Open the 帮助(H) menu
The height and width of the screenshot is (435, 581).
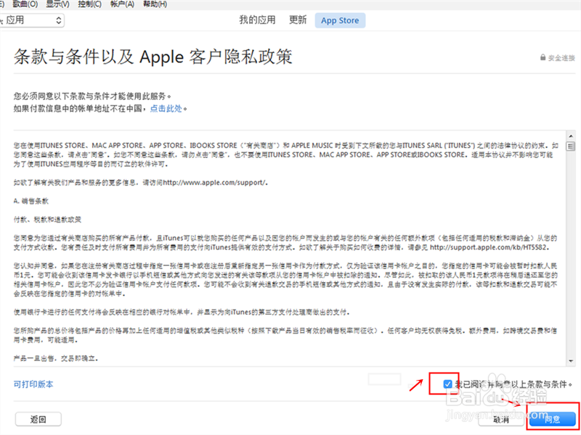click(155, 4)
